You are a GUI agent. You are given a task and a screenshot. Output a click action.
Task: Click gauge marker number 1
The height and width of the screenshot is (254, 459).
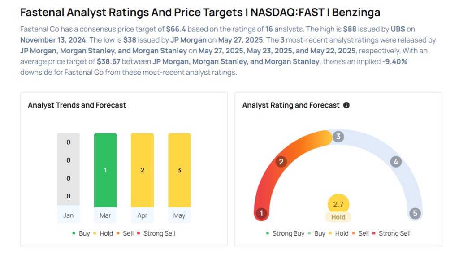coord(261,213)
